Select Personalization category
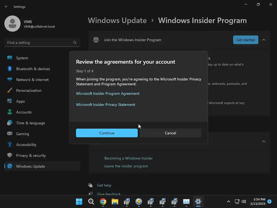277x208 pixels. coord(42,90)
